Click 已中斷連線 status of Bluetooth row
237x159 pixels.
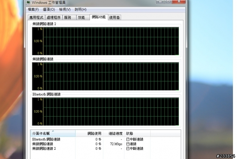pos(135,139)
